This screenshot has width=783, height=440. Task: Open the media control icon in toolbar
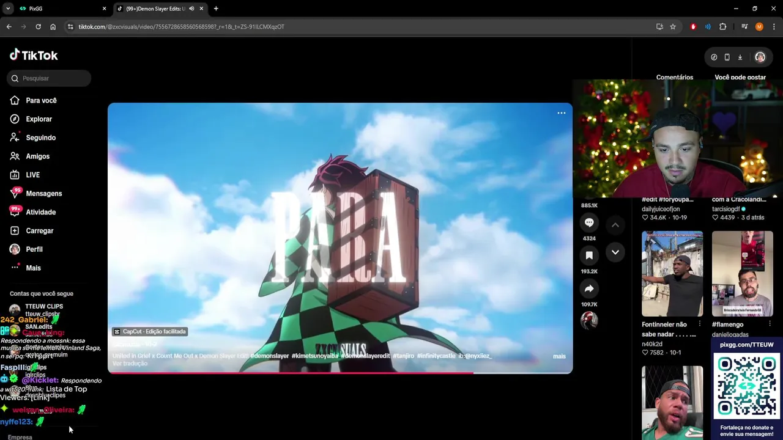click(x=744, y=27)
